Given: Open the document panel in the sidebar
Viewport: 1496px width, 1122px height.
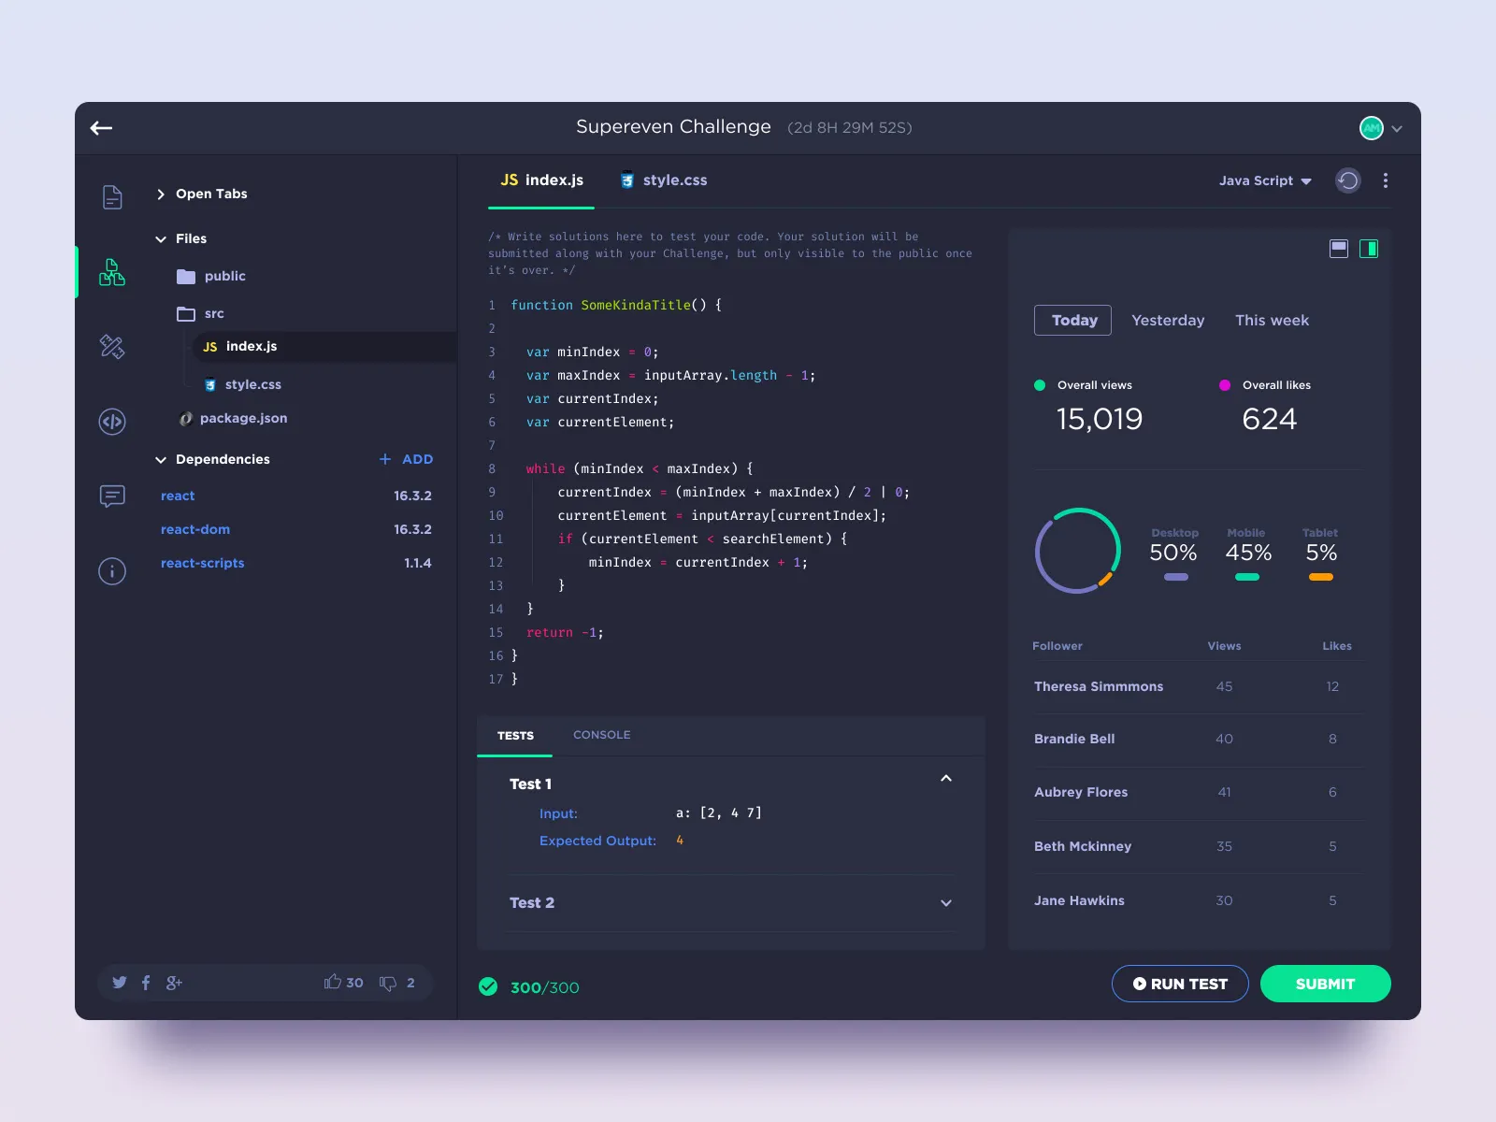Looking at the screenshot, I should (x=111, y=196).
